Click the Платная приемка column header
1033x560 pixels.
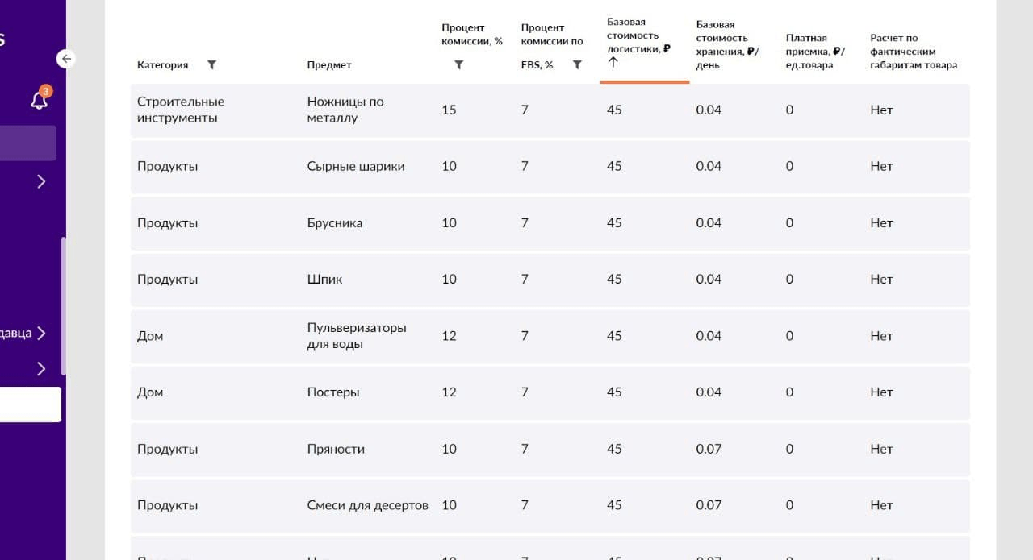814,52
